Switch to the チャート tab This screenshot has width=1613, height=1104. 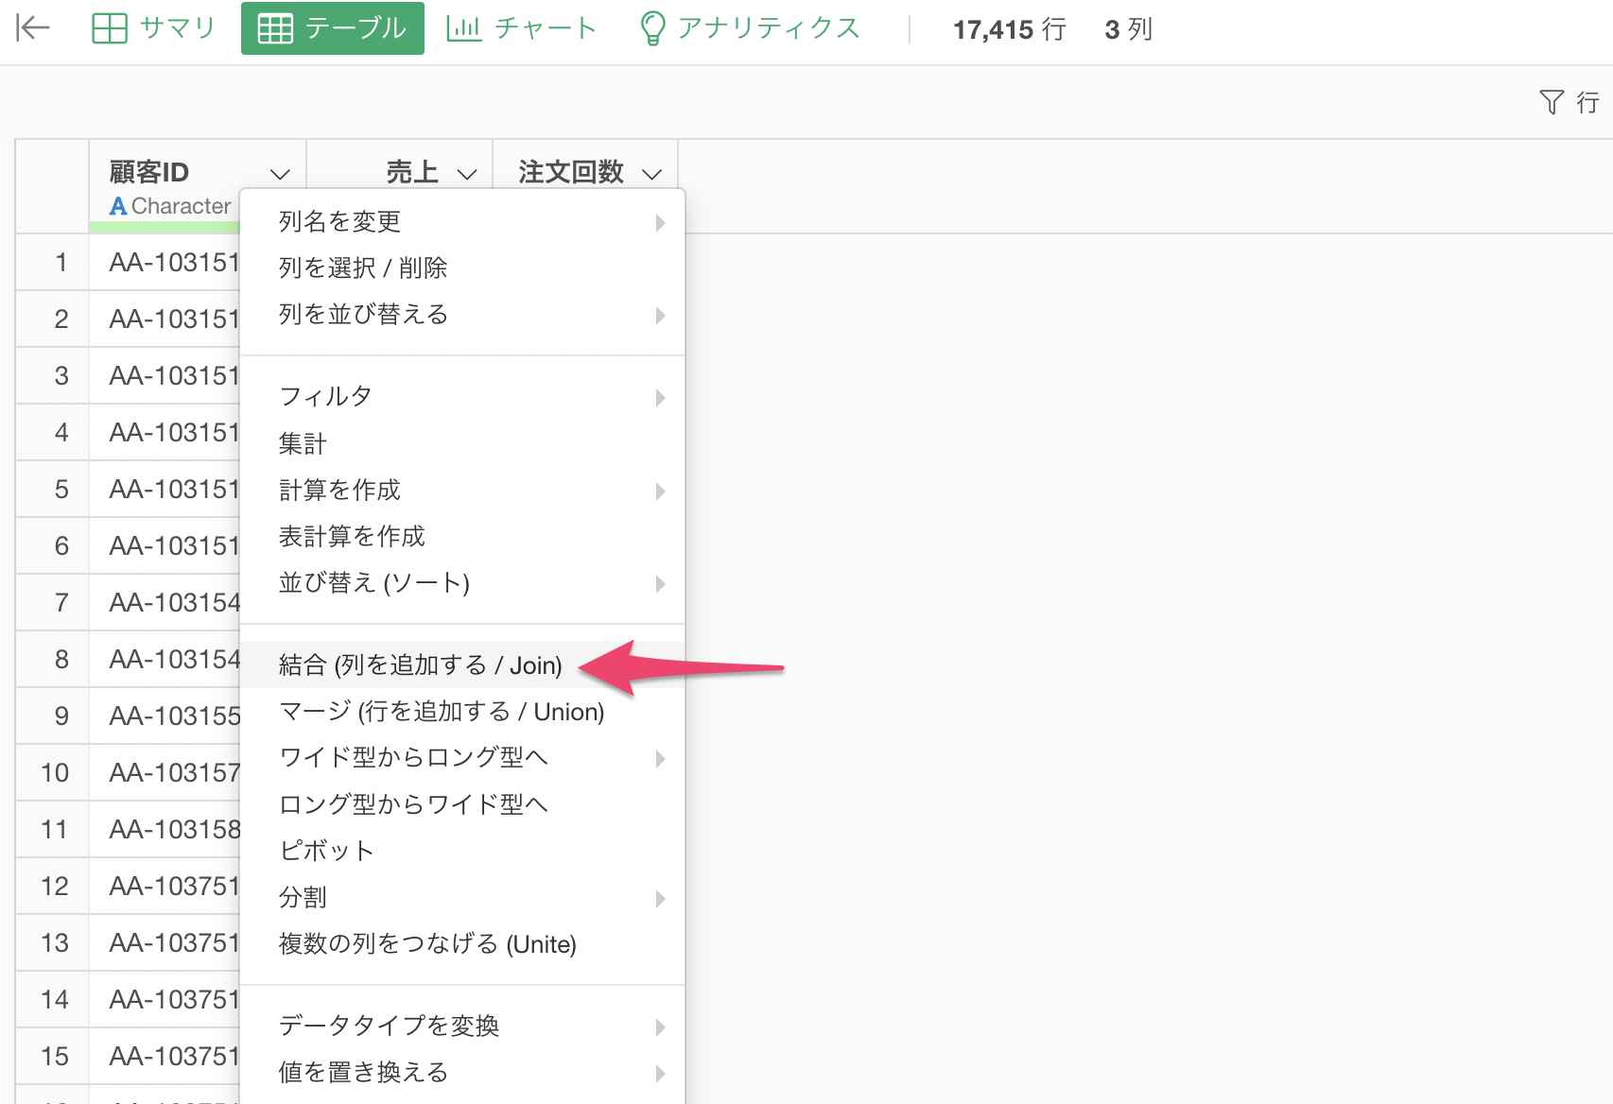[521, 28]
